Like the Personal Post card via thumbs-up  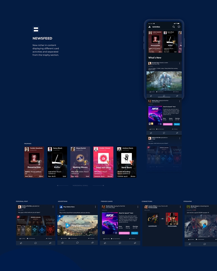pos(21,243)
